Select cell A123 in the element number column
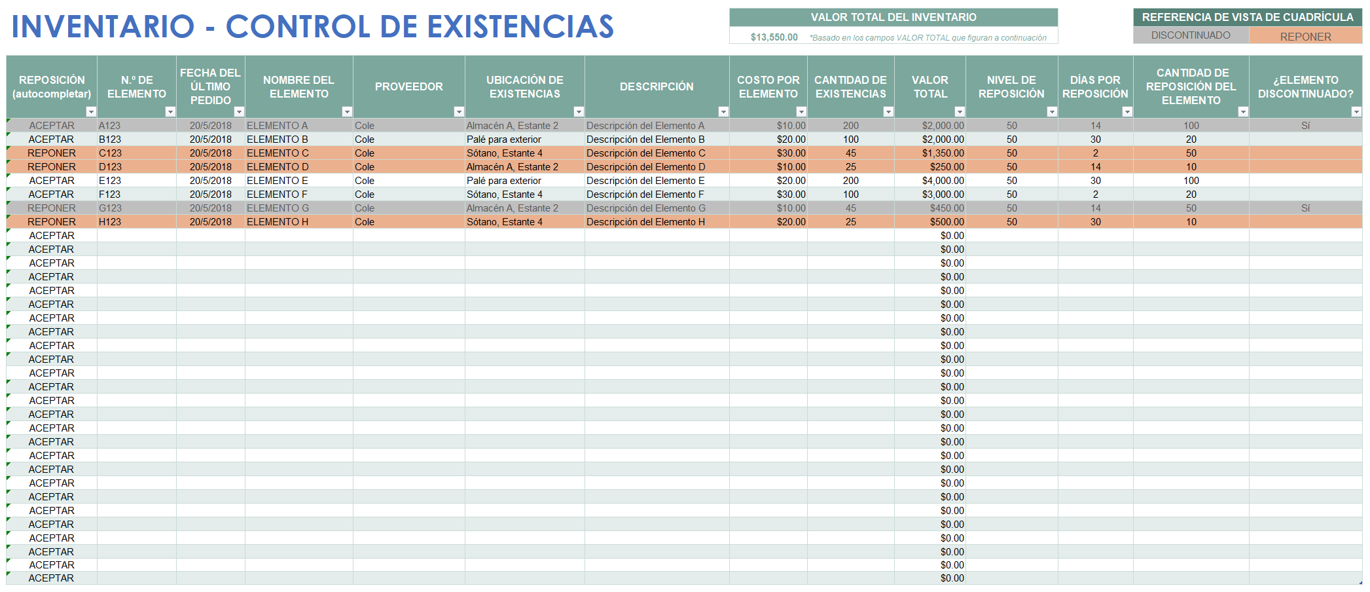Image resolution: width=1370 pixels, height=592 pixels. point(137,126)
